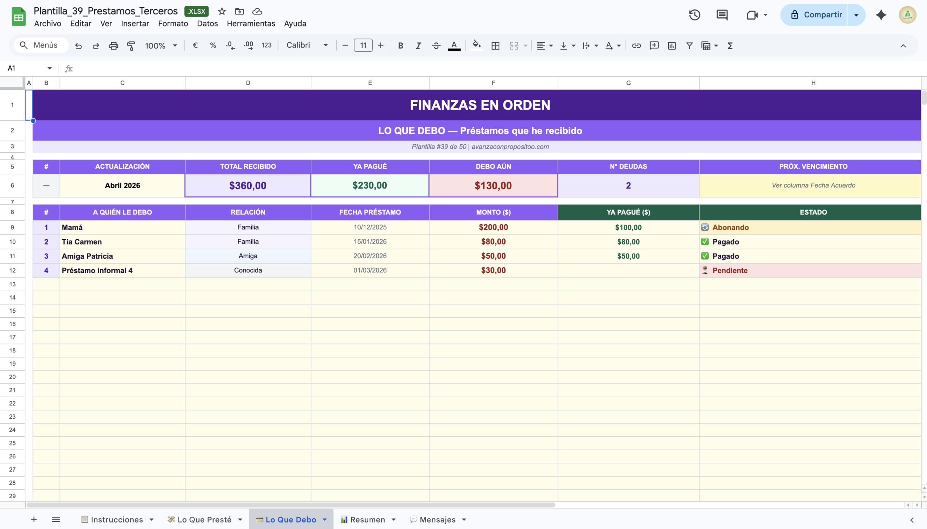The image size is (927, 529).
Task: Open the comments history icon
Action: click(x=722, y=15)
